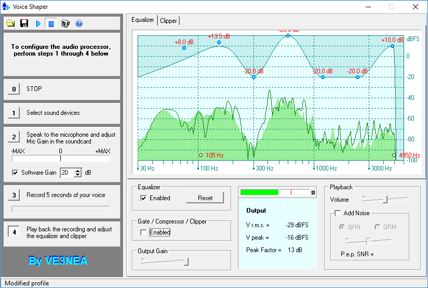Screen dimensions: 428x288
Task: Select the -20.0 dB point near 1000 Hz
Action: tap(323, 77)
